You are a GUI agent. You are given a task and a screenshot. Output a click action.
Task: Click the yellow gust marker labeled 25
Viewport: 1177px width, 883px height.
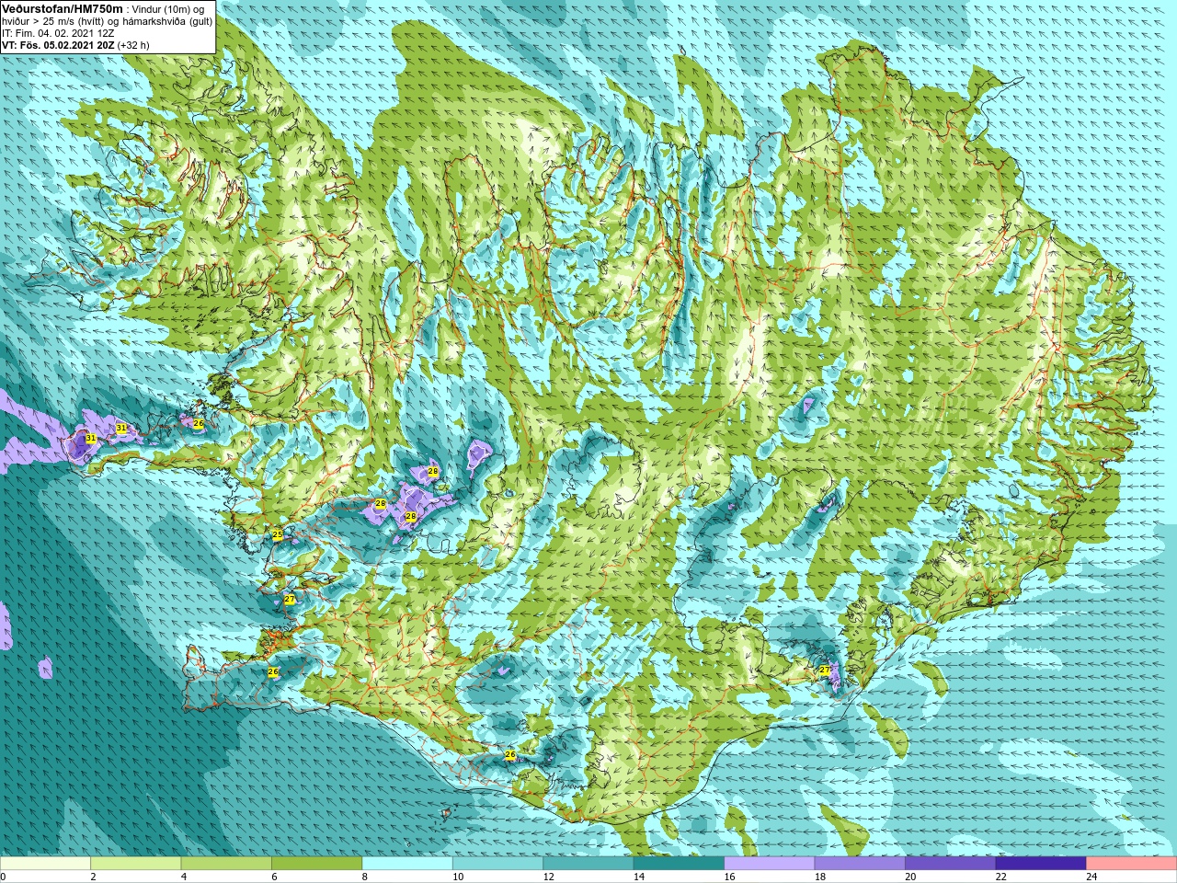(x=278, y=534)
